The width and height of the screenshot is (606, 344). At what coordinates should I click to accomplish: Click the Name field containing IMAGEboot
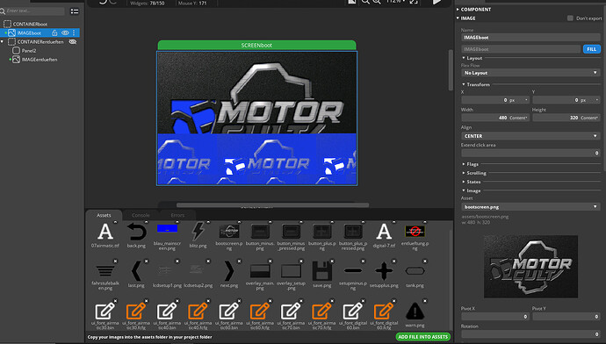point(530,38)
